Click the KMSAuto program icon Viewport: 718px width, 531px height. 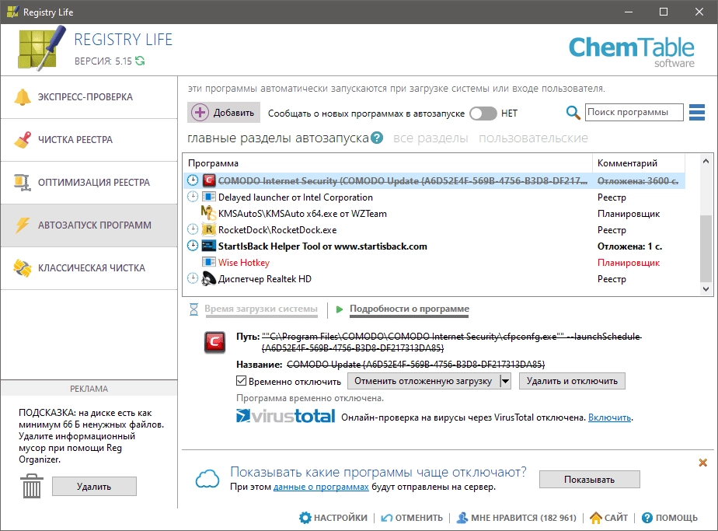point(208,213)
